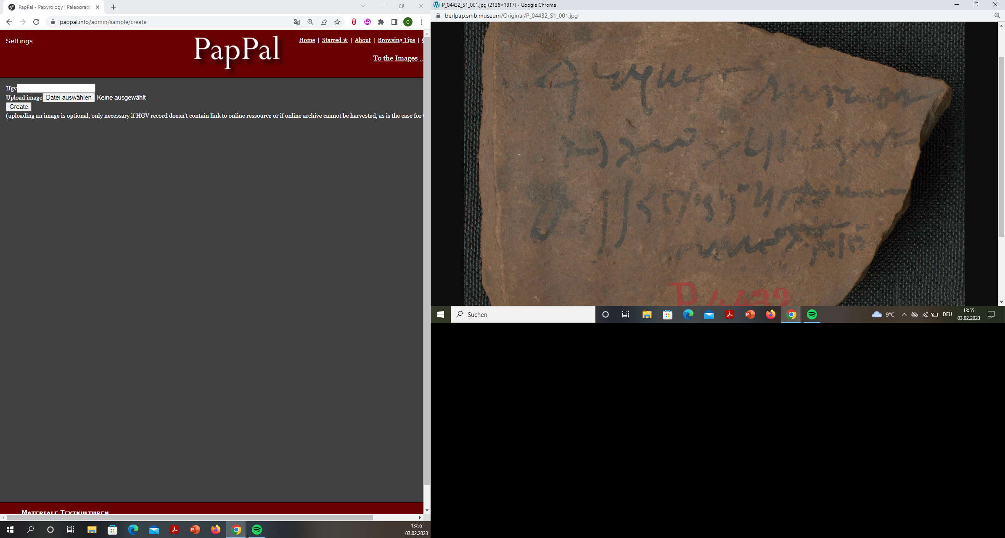Open a new tab with the plus button
Viewport: 1005px width, 538px height.
pyautogui.click(x=114, y=7)
